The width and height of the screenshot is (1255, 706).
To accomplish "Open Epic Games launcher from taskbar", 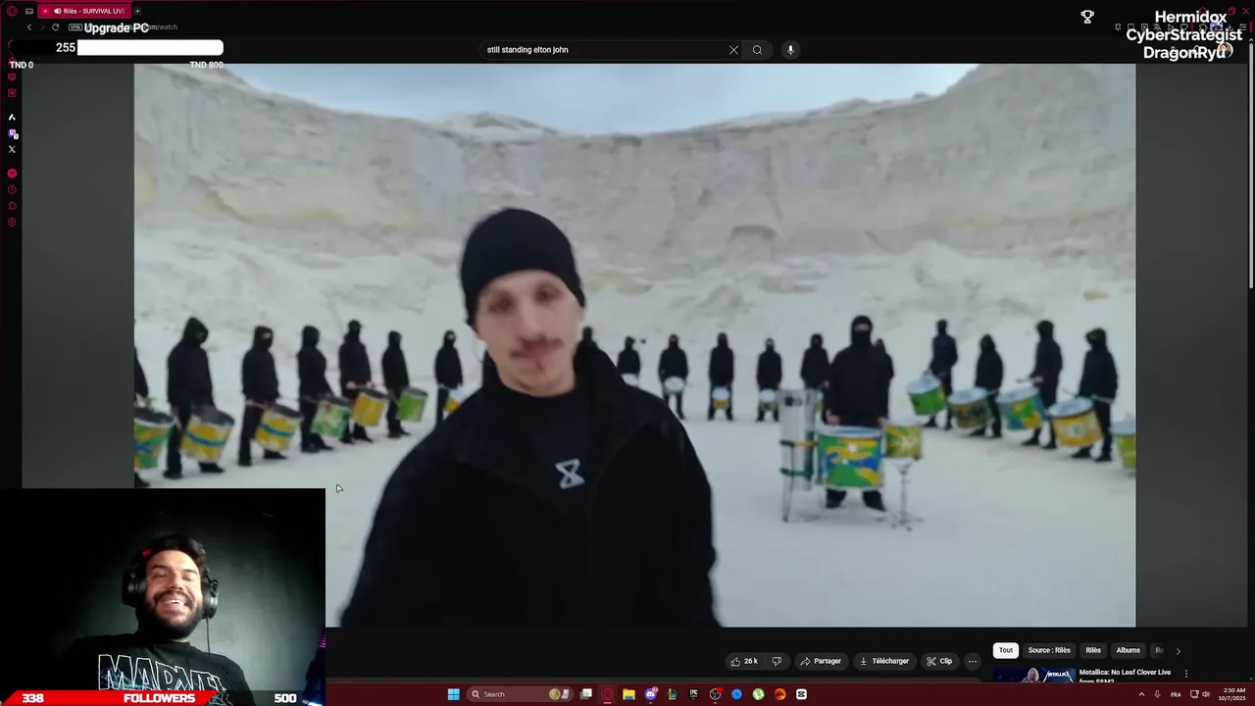I will tap(694, 694).
